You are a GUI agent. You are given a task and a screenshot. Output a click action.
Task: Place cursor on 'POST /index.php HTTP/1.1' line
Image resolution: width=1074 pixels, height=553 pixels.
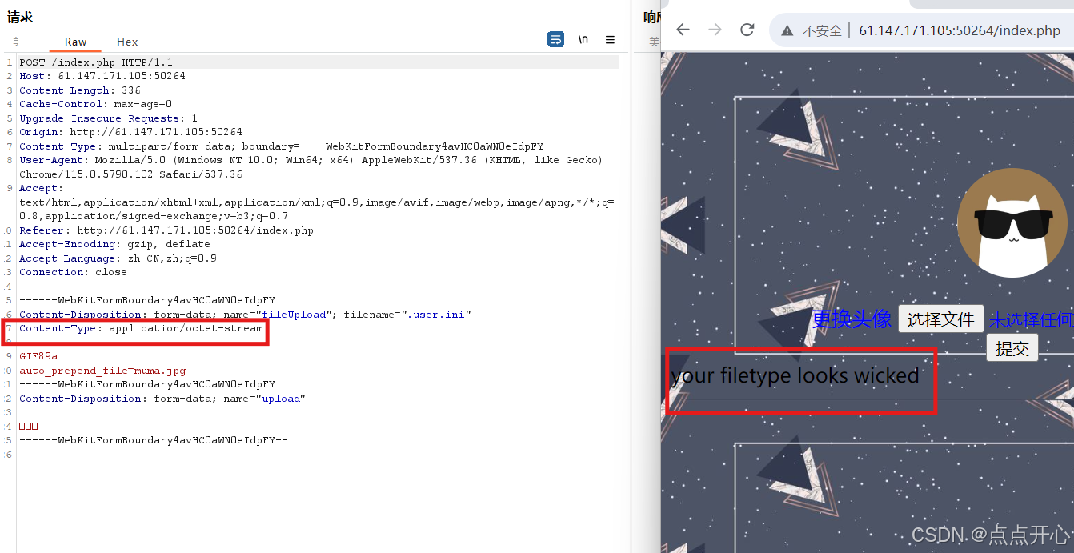96,62
